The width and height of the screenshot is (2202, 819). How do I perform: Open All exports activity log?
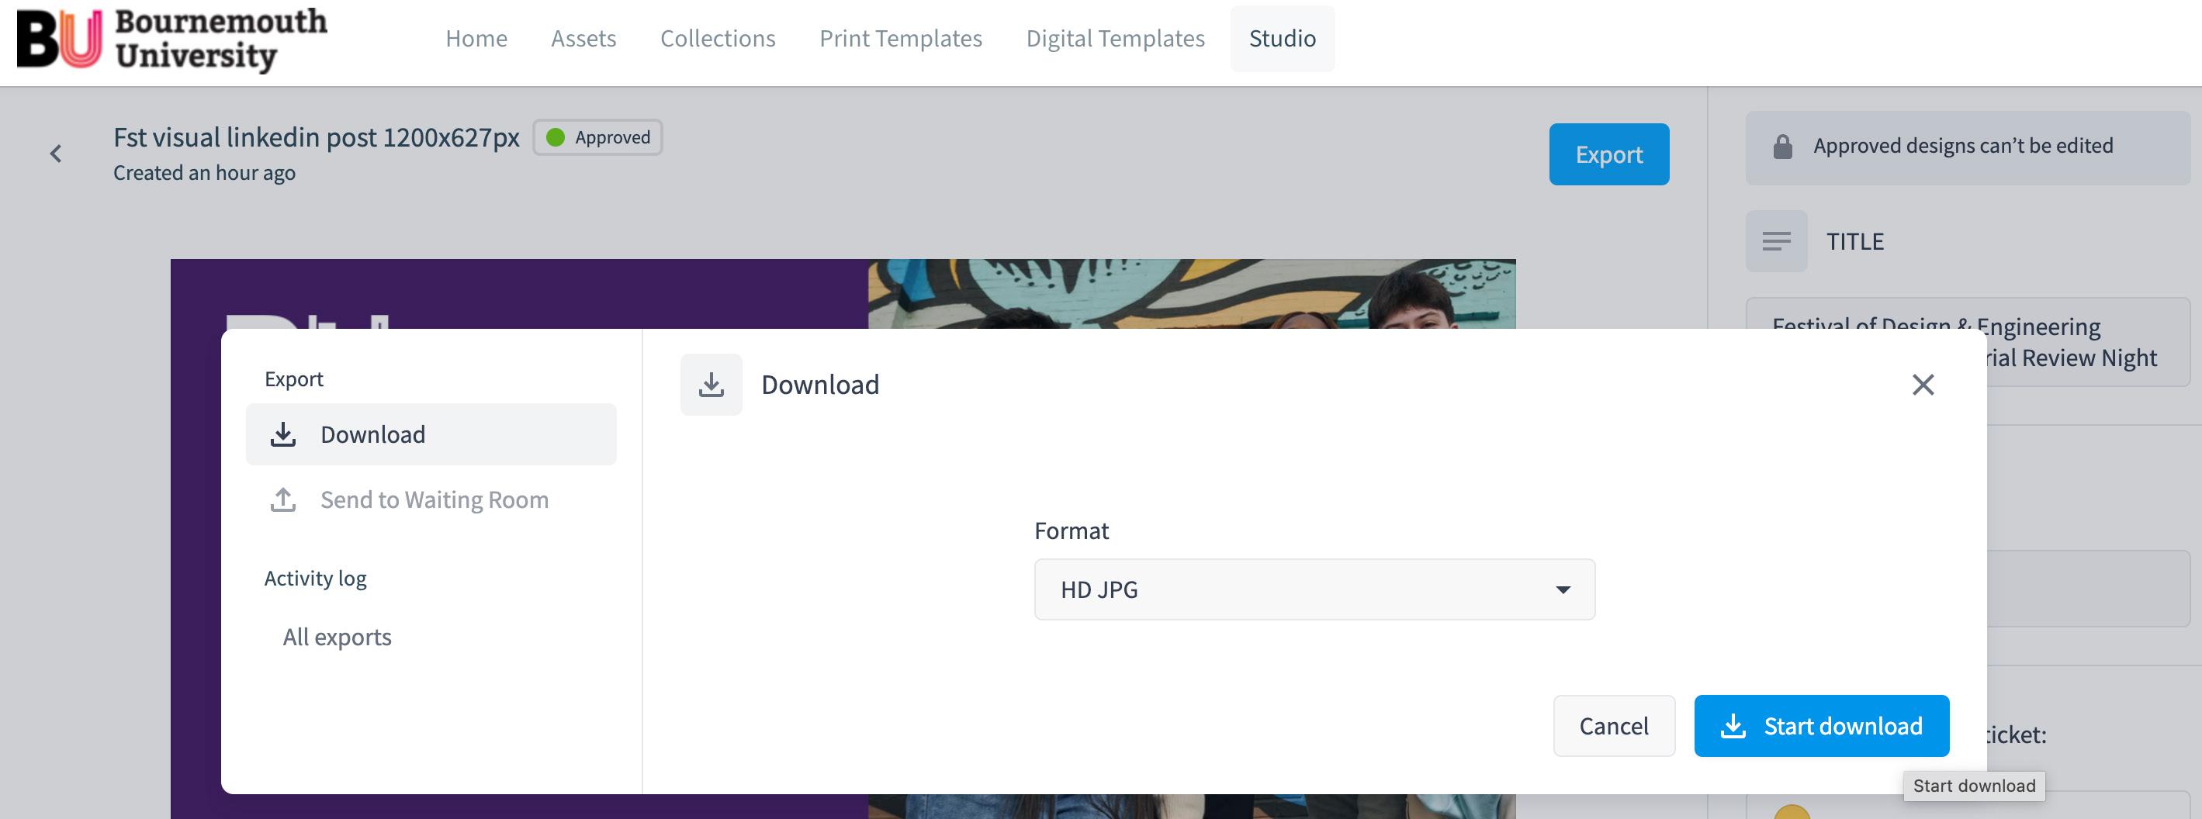pos(337,637)
